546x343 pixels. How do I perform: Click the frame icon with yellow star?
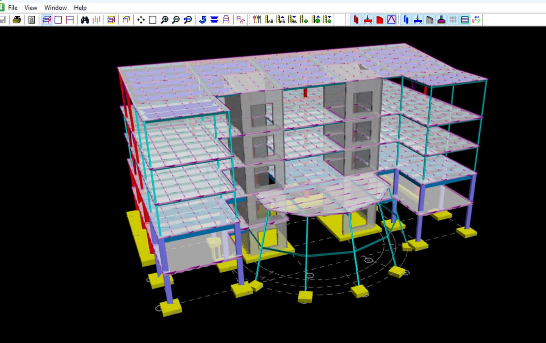pos(126,20)
